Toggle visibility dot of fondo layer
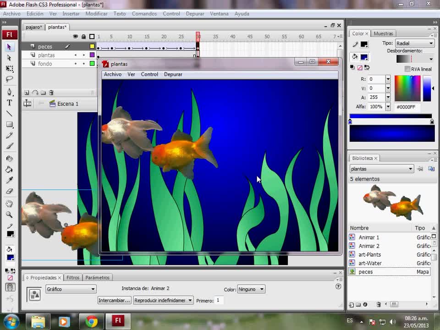The height and width of the screenshot is (330, 440). 76,64
